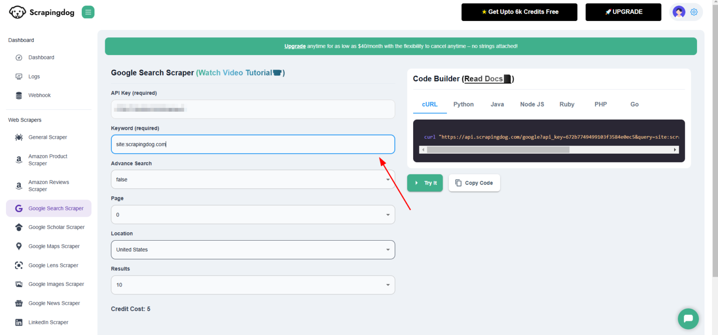Select the Google Search Scraper sidebar icon
Screen dimensions: 718x335
click(x=19, y=208)
